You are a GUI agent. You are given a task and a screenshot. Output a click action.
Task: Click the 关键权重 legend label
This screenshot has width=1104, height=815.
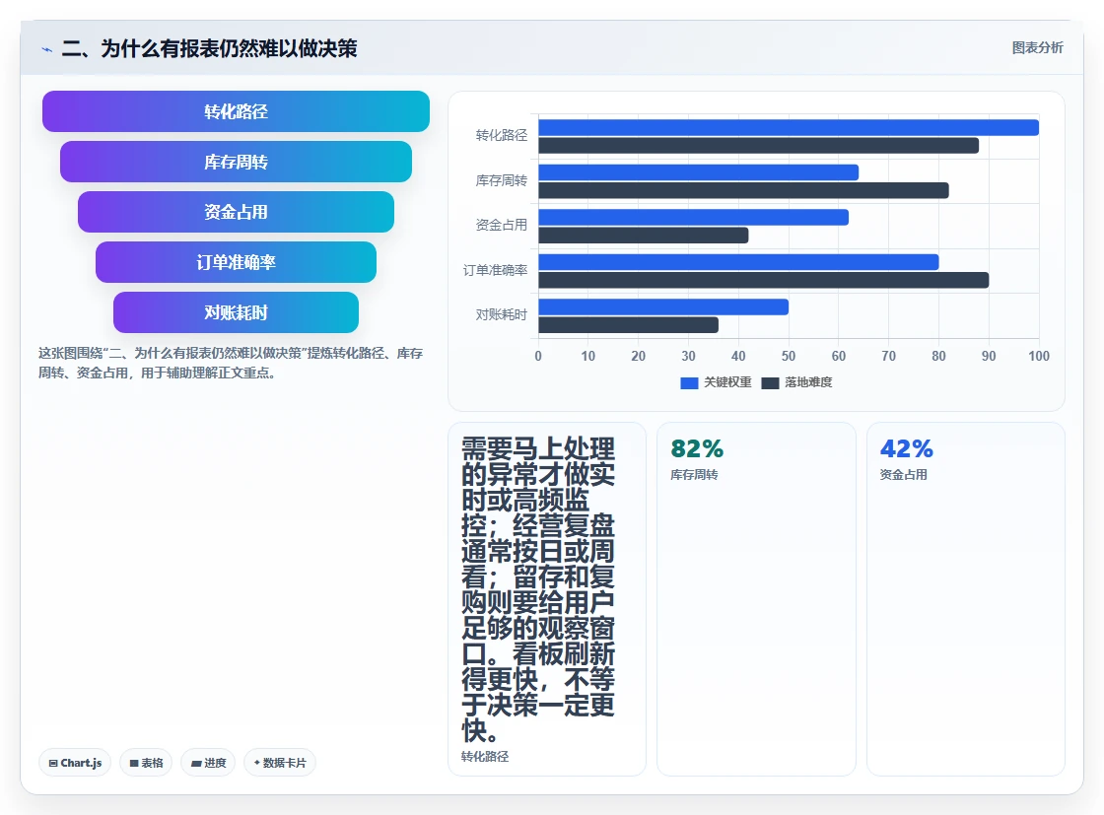728,382
